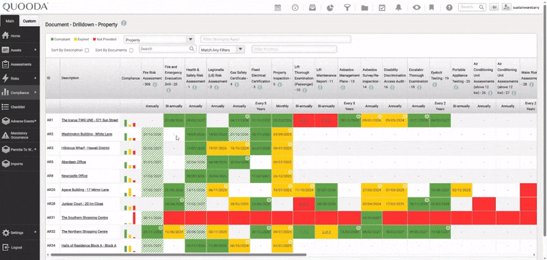
Task: Click info icon for Eyebolt Testing column
Action: tap(435, 84)
